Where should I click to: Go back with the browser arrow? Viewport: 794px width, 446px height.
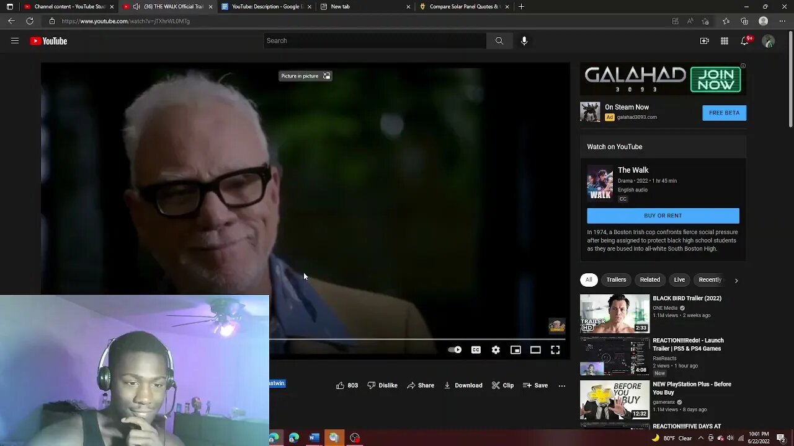click(x=11, y=21)
